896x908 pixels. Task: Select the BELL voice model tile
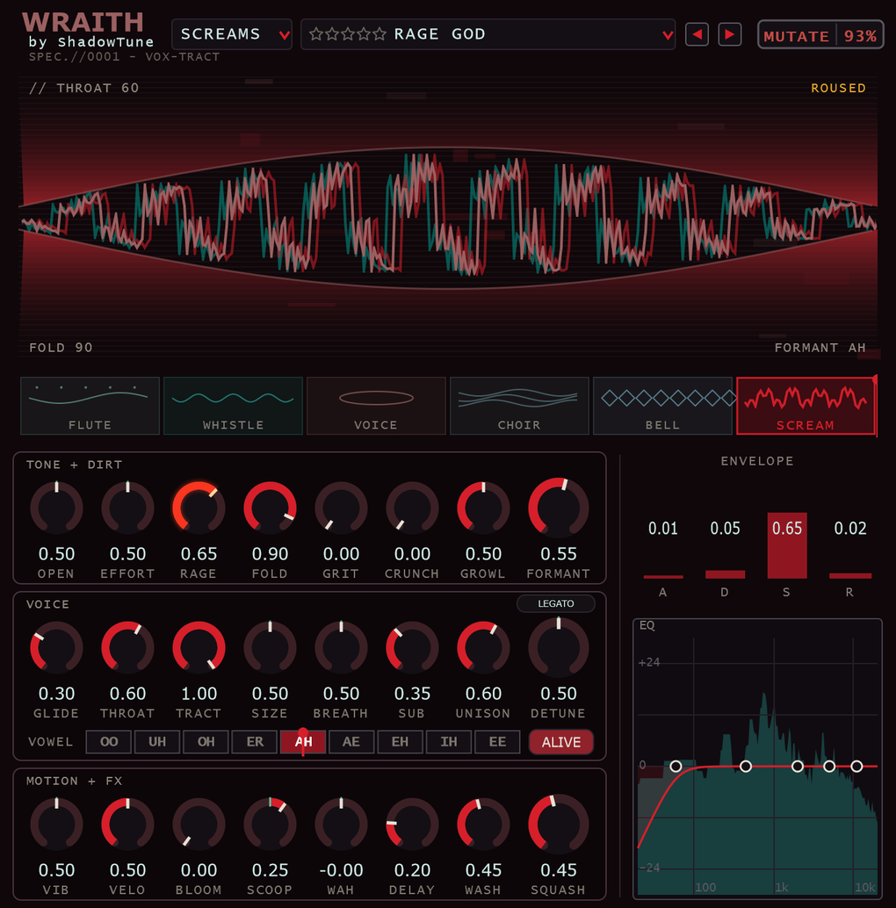click(662, 406)
